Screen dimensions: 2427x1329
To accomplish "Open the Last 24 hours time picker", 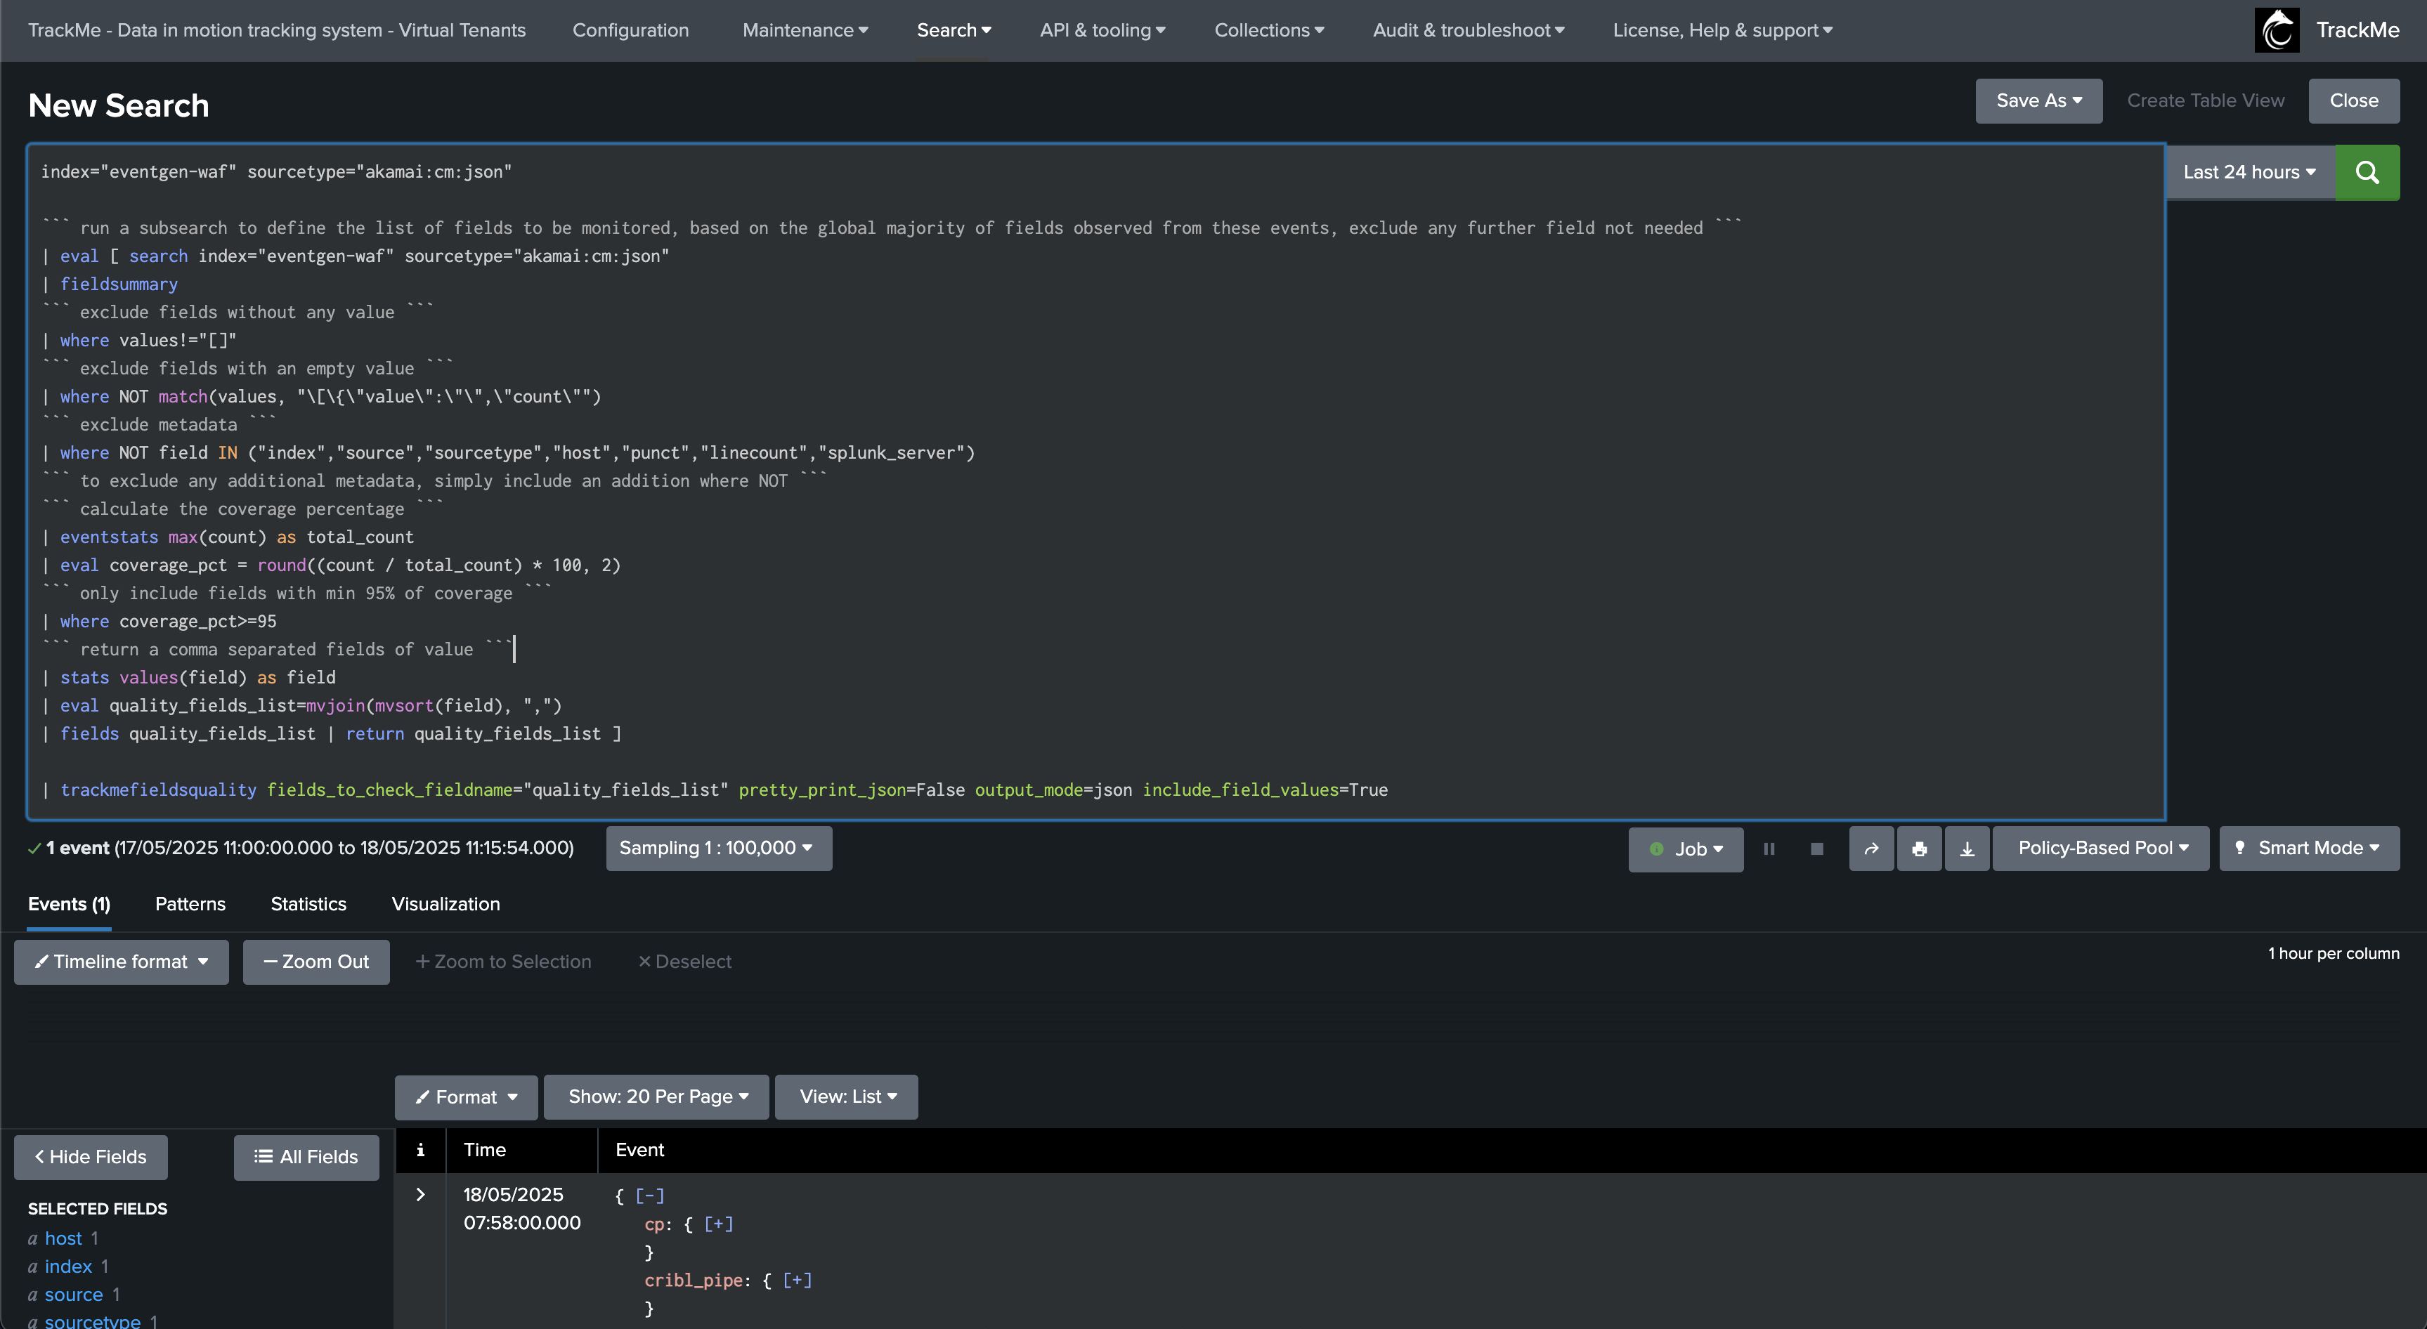I will 2250,172.
